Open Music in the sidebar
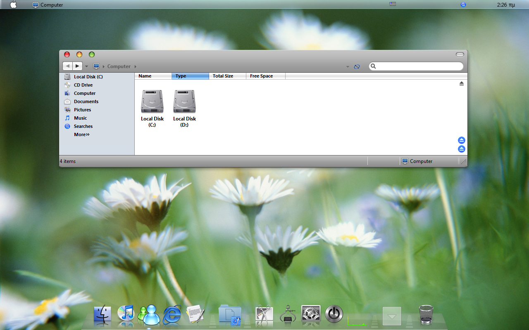This screenshot has width=529, height=330. pos(80,118)
